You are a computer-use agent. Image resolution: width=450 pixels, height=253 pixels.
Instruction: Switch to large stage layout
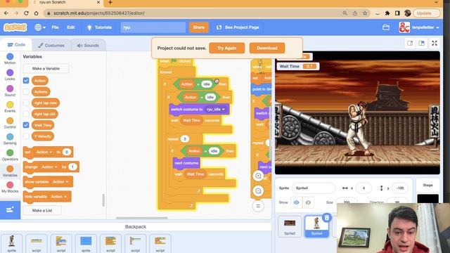(x=421, y=44)
